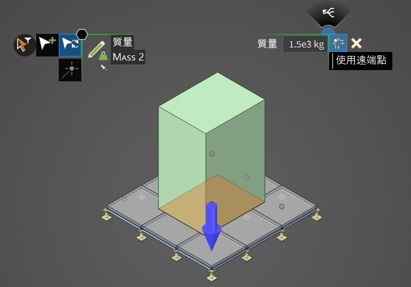Click the Mass 2 name label
This screenshot has width=411, height=287.
[x=128, y=57]
